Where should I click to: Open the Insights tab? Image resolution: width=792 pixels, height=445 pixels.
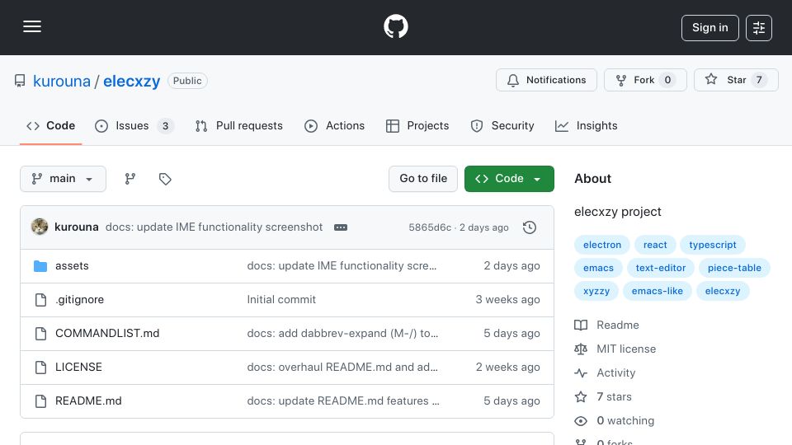(586, 125)
